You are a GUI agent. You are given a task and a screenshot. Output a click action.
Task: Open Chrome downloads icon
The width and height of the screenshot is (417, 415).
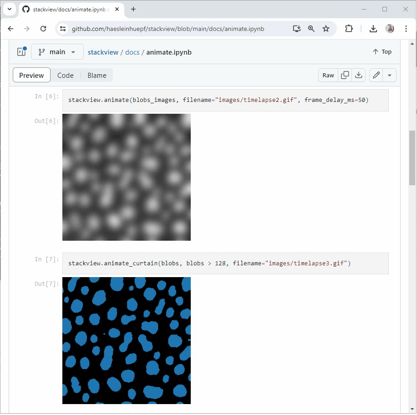(x=373, y=29)
